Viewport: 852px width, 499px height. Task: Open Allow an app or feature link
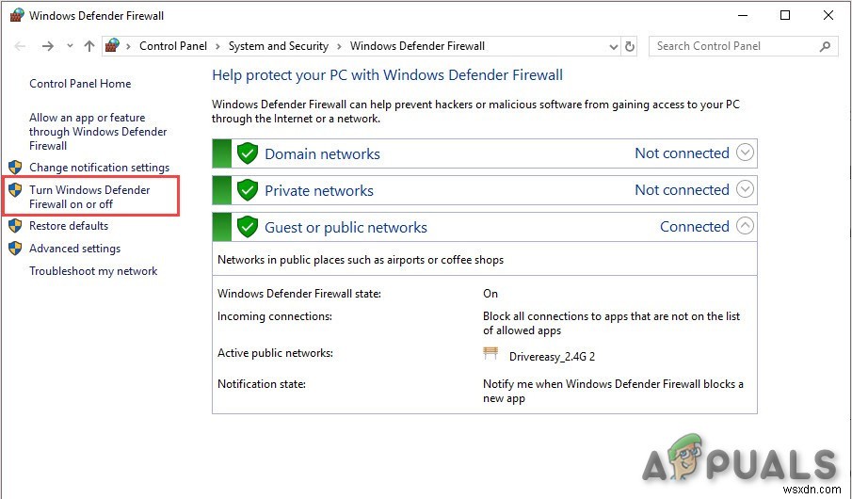98,132
